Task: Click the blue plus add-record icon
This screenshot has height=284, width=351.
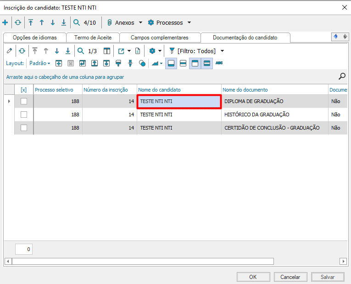Action: click(x=5, y=22)
